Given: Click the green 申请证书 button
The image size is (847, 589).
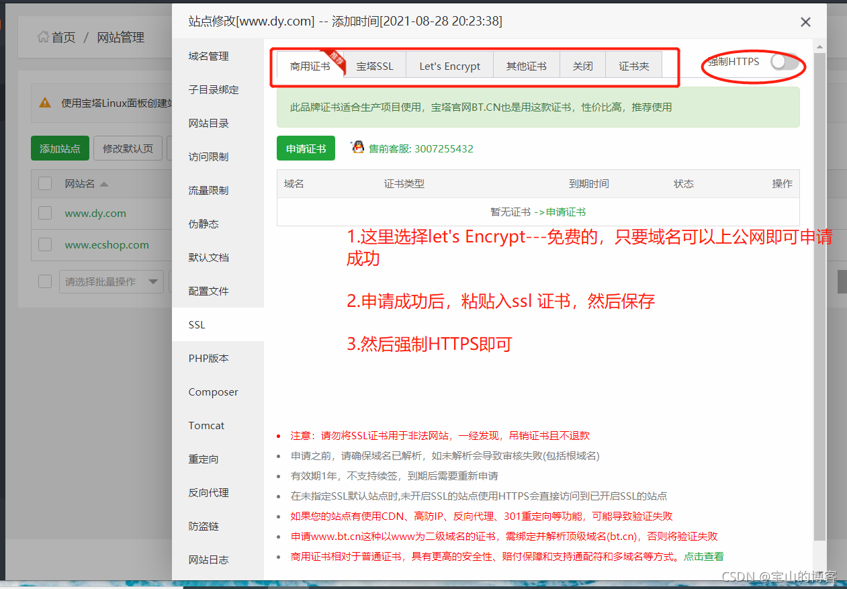Looking at the screenshot, I should tap(306, 148).
